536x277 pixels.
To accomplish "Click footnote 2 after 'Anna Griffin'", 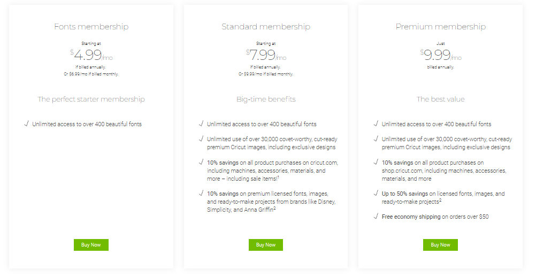I will click(274, 208).
